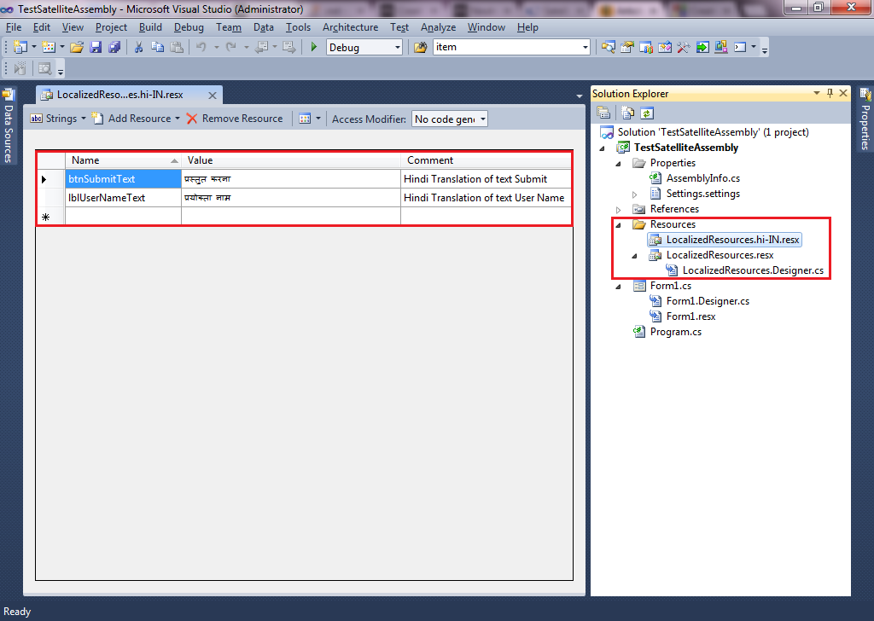Click the window icon with colored bars
The width and height of the screenshot is (874, 621).
tap(646, 47)
